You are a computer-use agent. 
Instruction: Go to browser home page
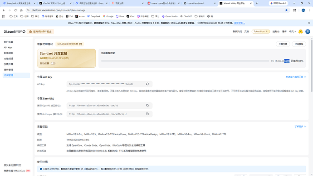click(21, 10)
